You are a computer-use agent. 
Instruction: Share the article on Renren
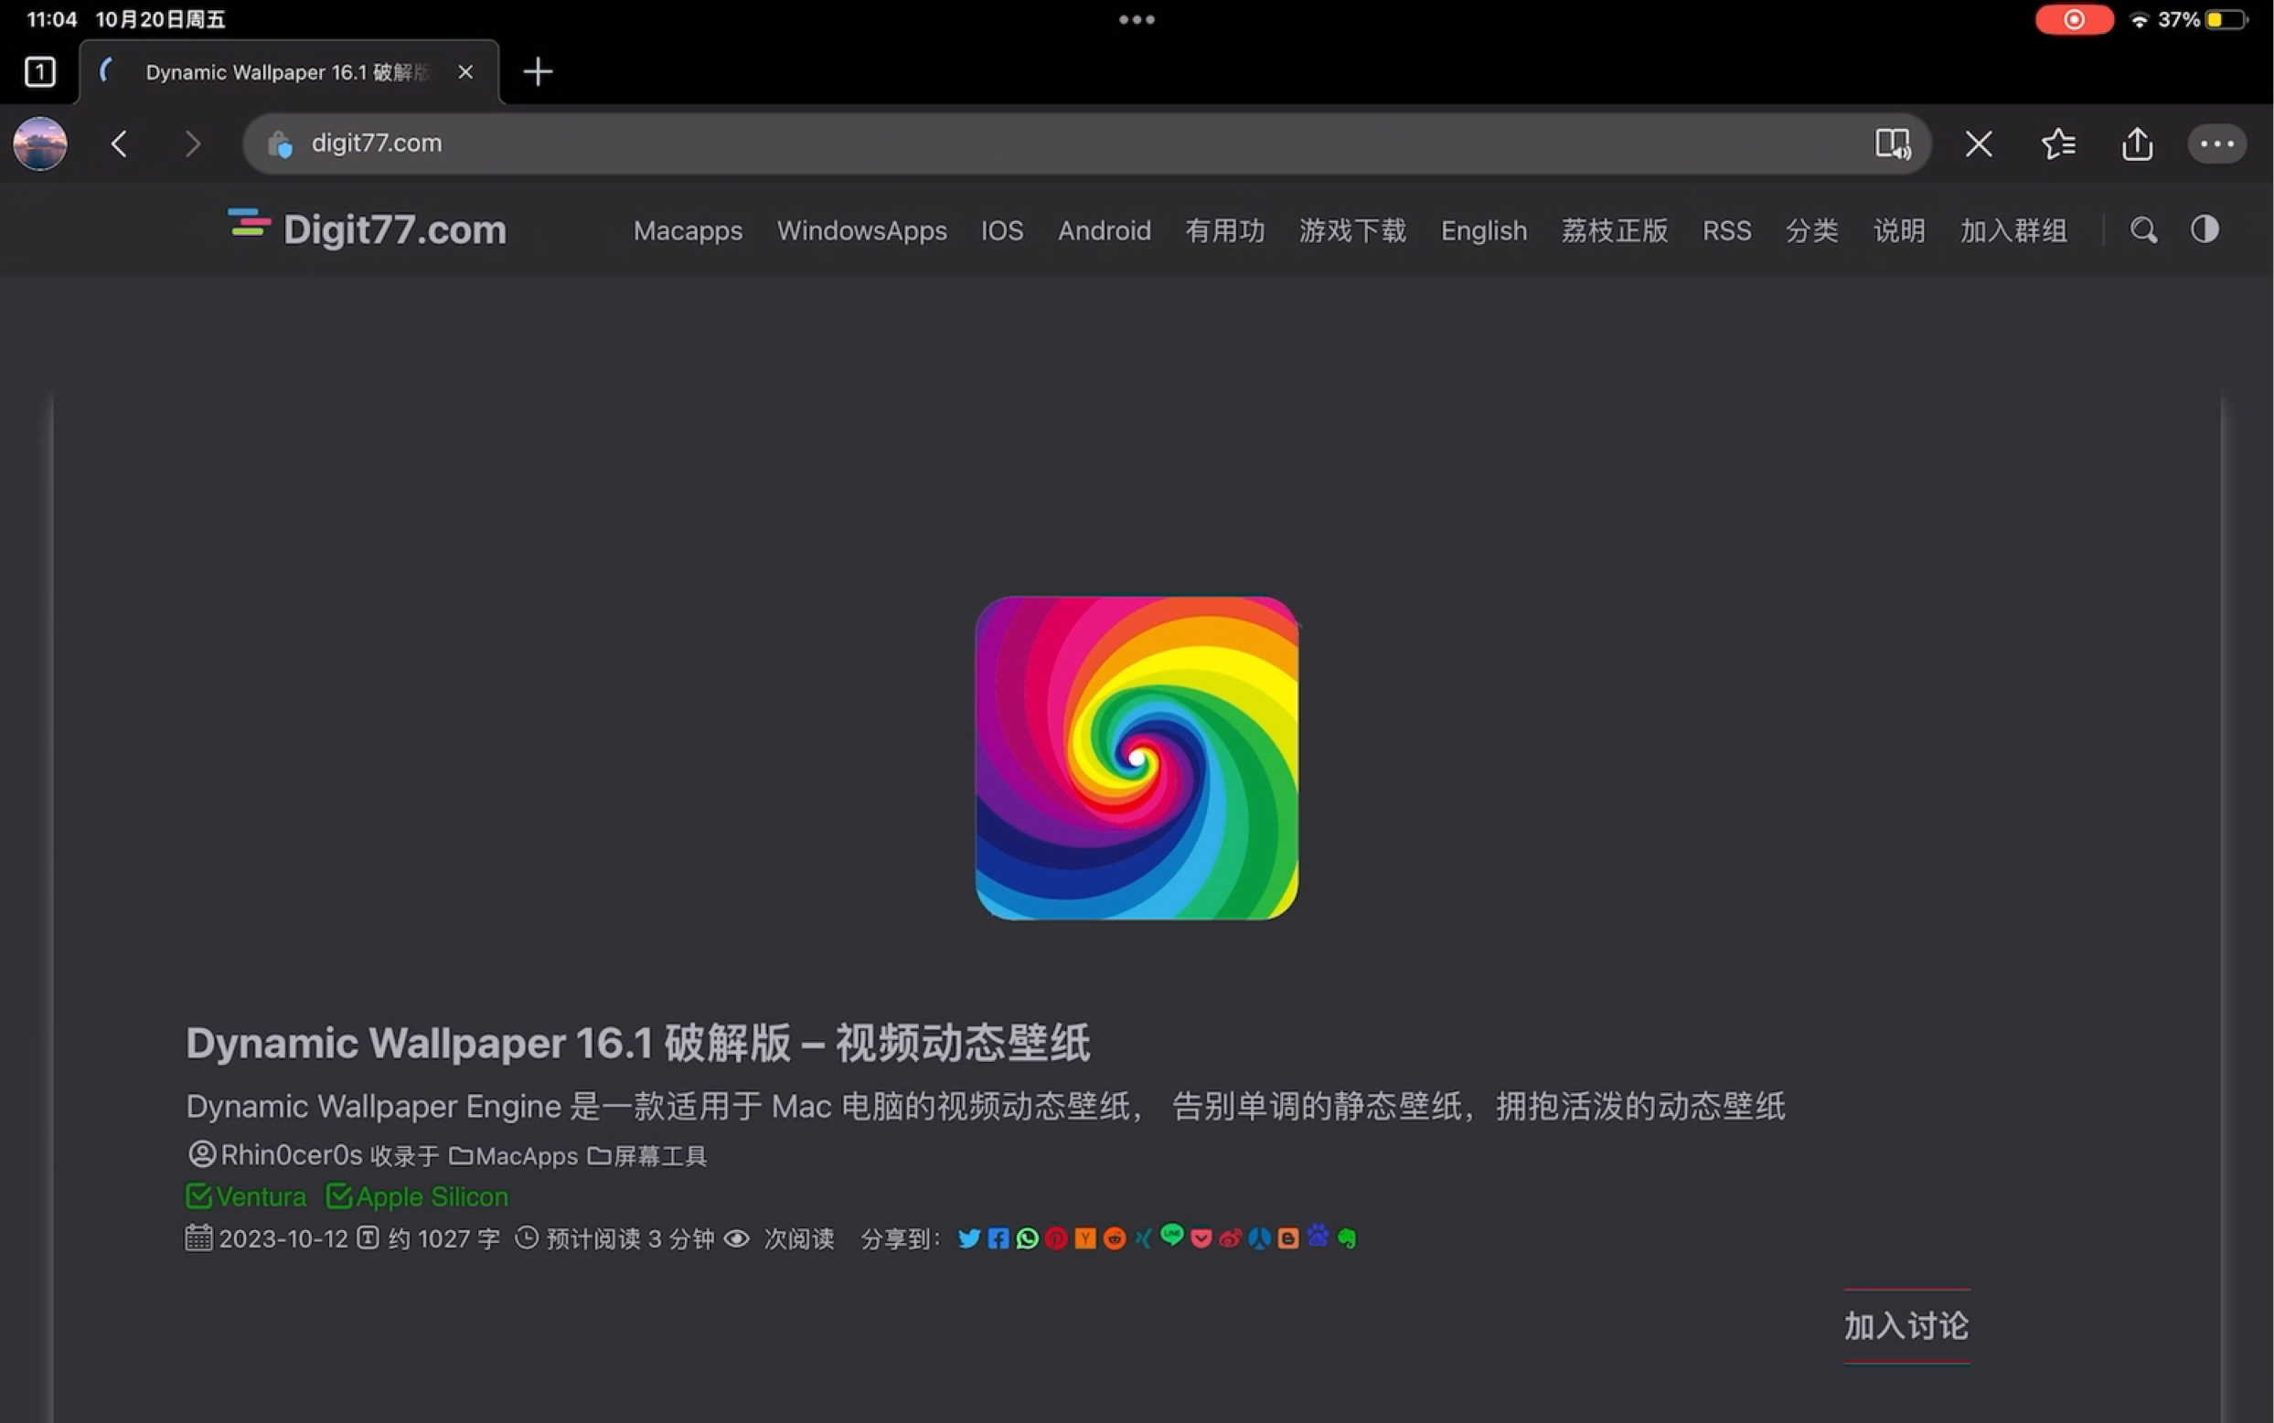[1259, 1238]
